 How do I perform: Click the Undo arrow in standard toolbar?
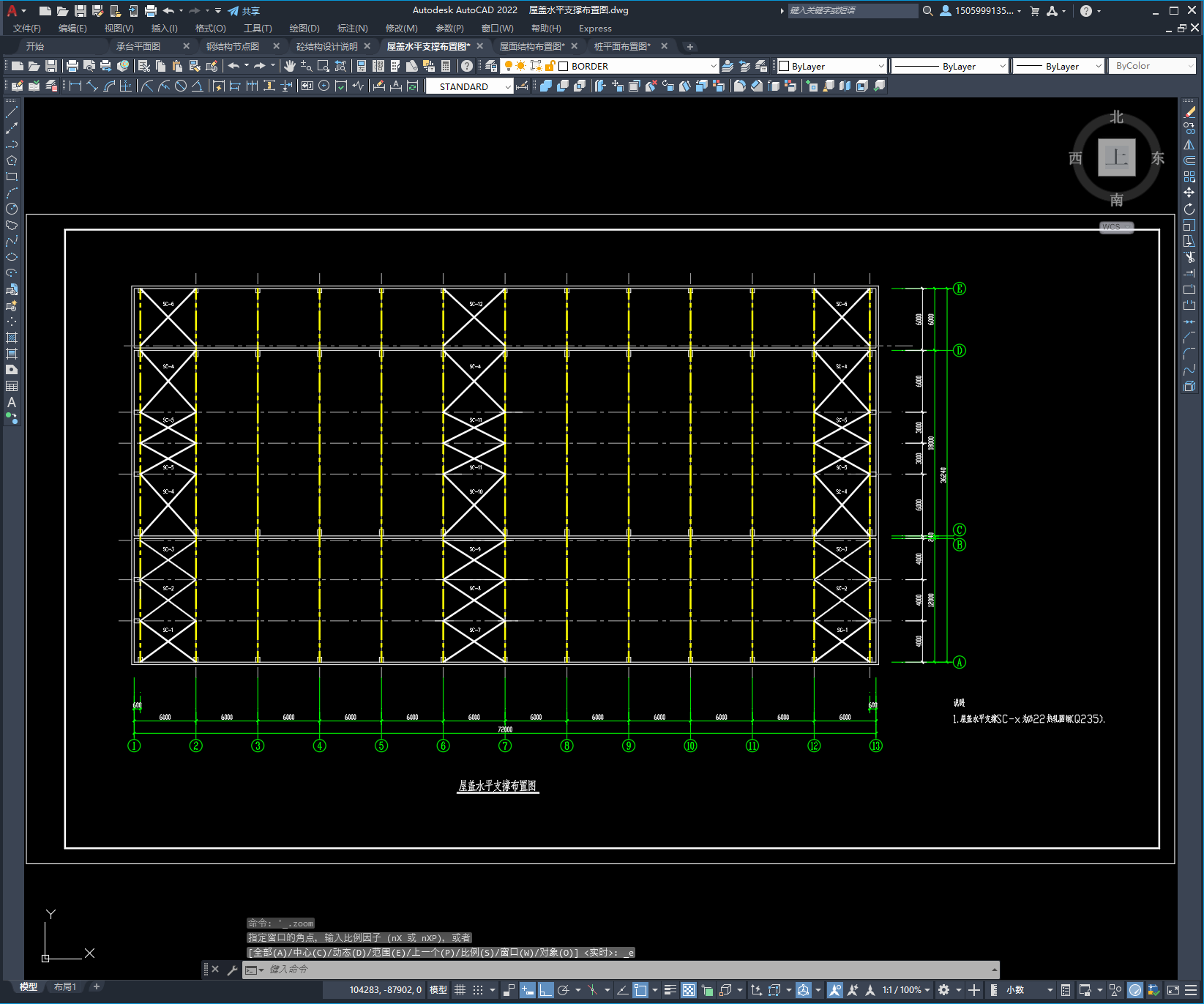tap(233, 66)
